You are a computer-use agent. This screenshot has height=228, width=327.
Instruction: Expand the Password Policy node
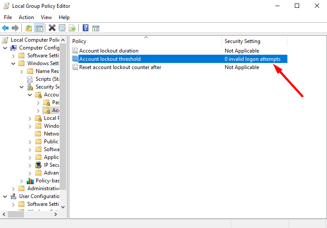coord(38,103)
